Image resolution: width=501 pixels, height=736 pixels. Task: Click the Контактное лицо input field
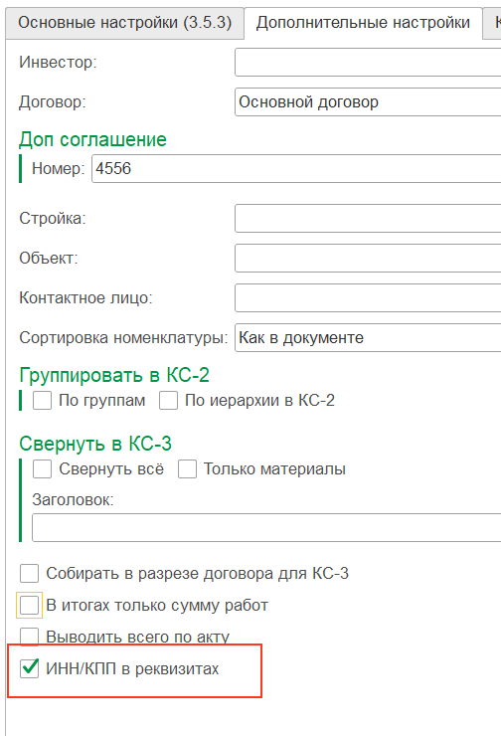pos(368,298)
